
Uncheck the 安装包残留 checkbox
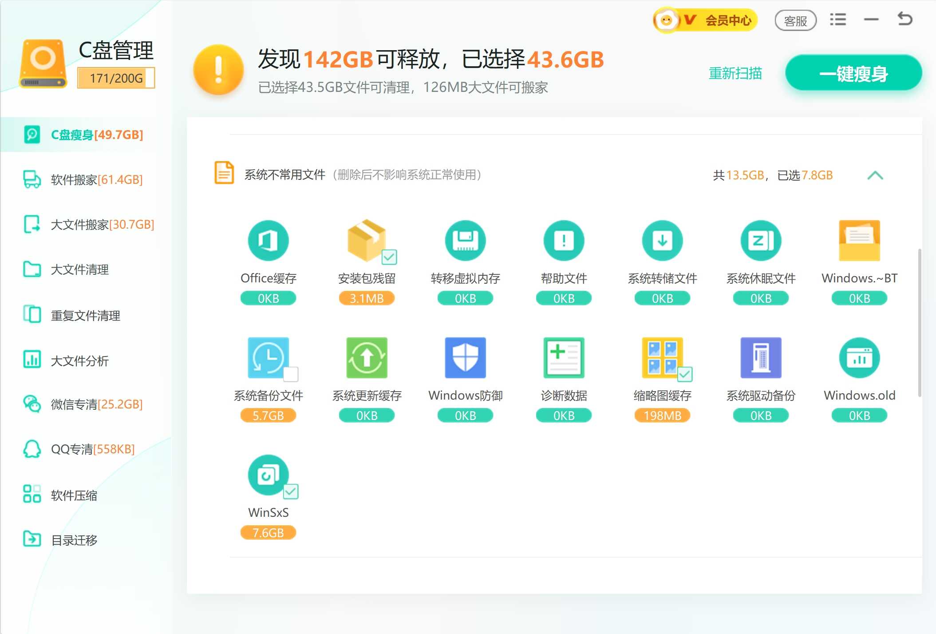point(389,257)
